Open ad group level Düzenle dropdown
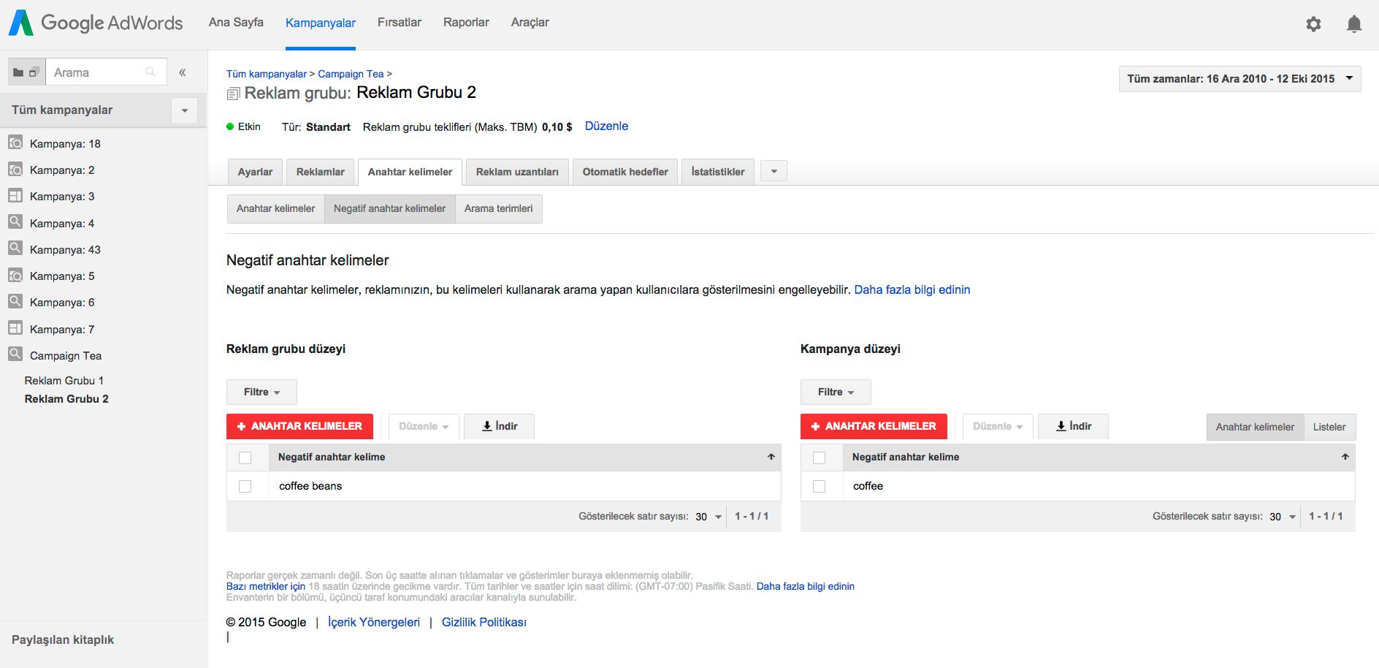This screenshot has height=668, width=1379. 424,426
